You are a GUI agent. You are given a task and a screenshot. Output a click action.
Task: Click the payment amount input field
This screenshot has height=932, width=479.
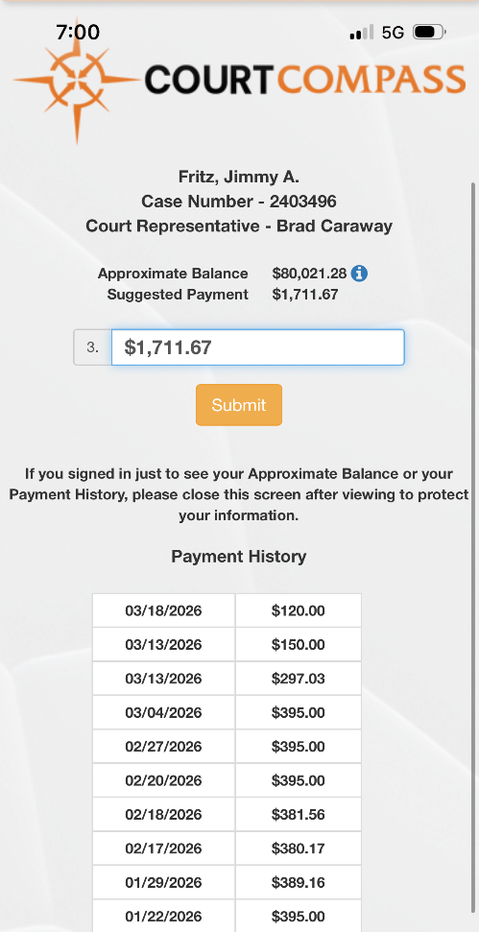[x=258, y=347]
